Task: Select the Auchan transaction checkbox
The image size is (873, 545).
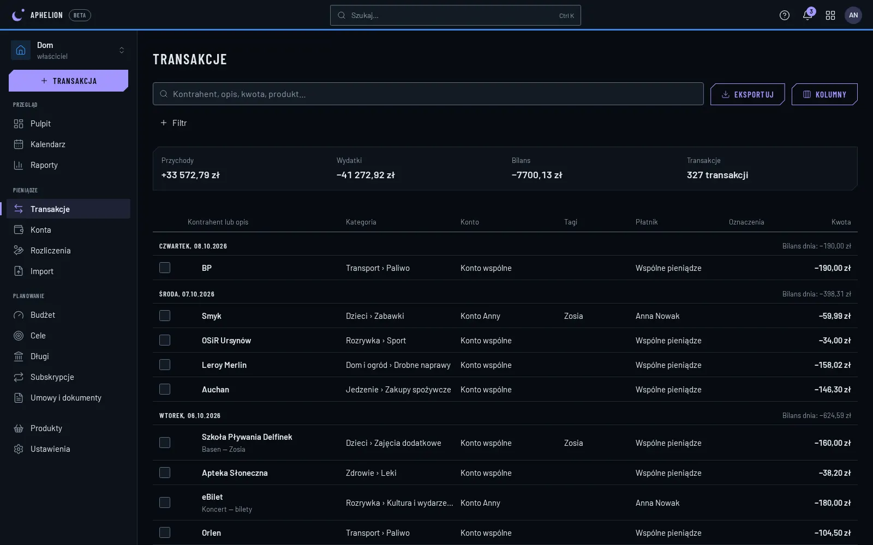Action: [x=165, y=389]
